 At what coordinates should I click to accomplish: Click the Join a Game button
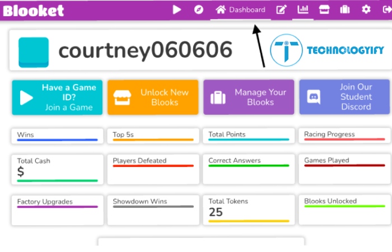point(57,97)
